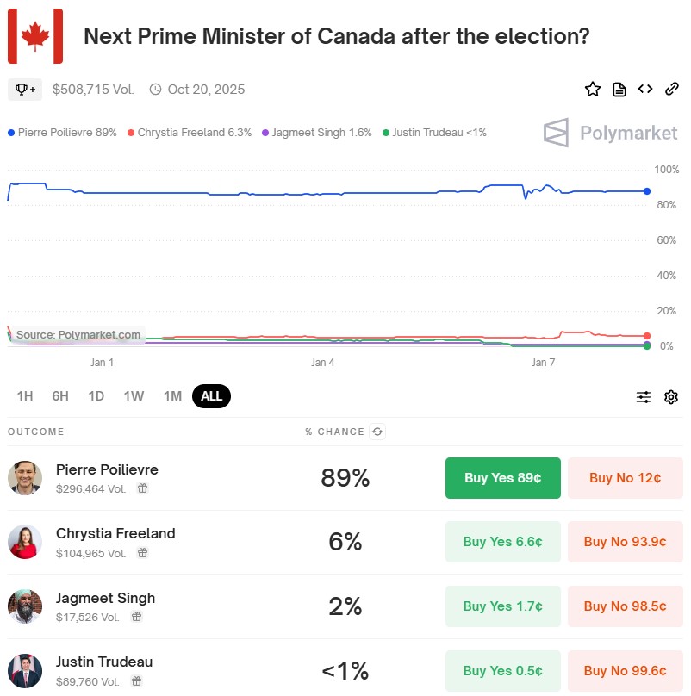
Task: Click the trophy rewards badge
Action: coord(24,89)
